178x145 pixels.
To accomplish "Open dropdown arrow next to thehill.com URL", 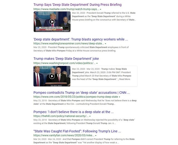I will [90, 116].
